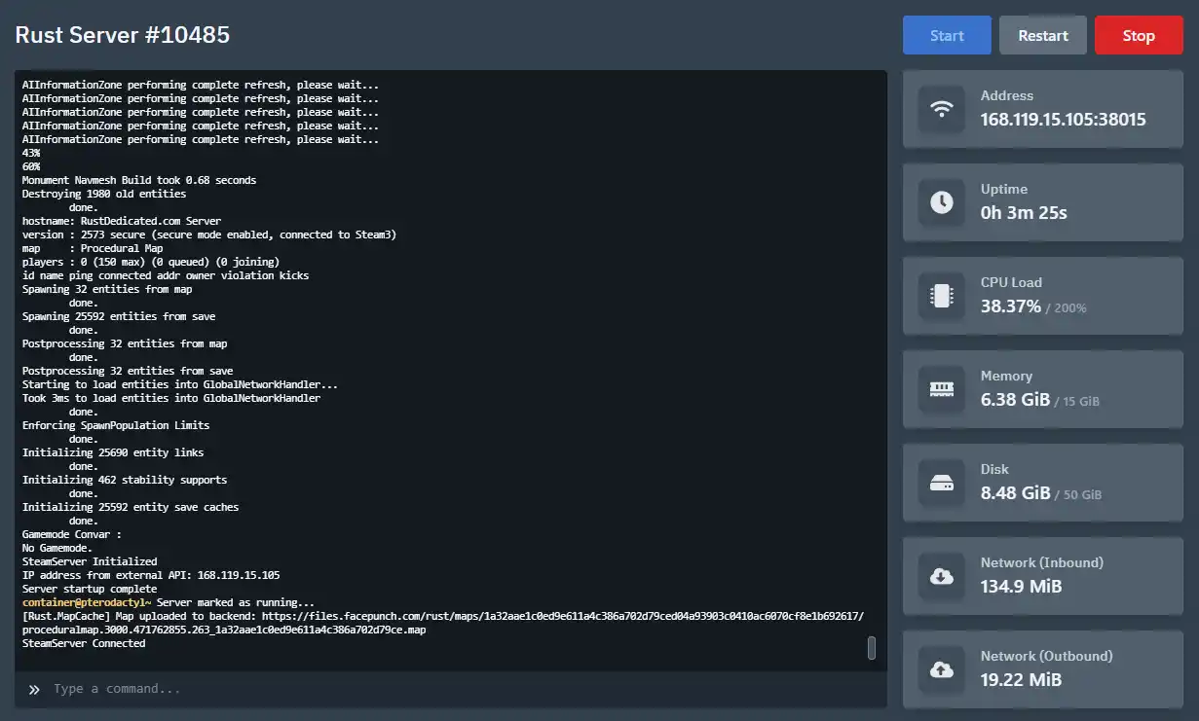Screen dimensions: 1199x721
Task: Click 'Initializing 25592 entity save caches' line
Action: 131,507
